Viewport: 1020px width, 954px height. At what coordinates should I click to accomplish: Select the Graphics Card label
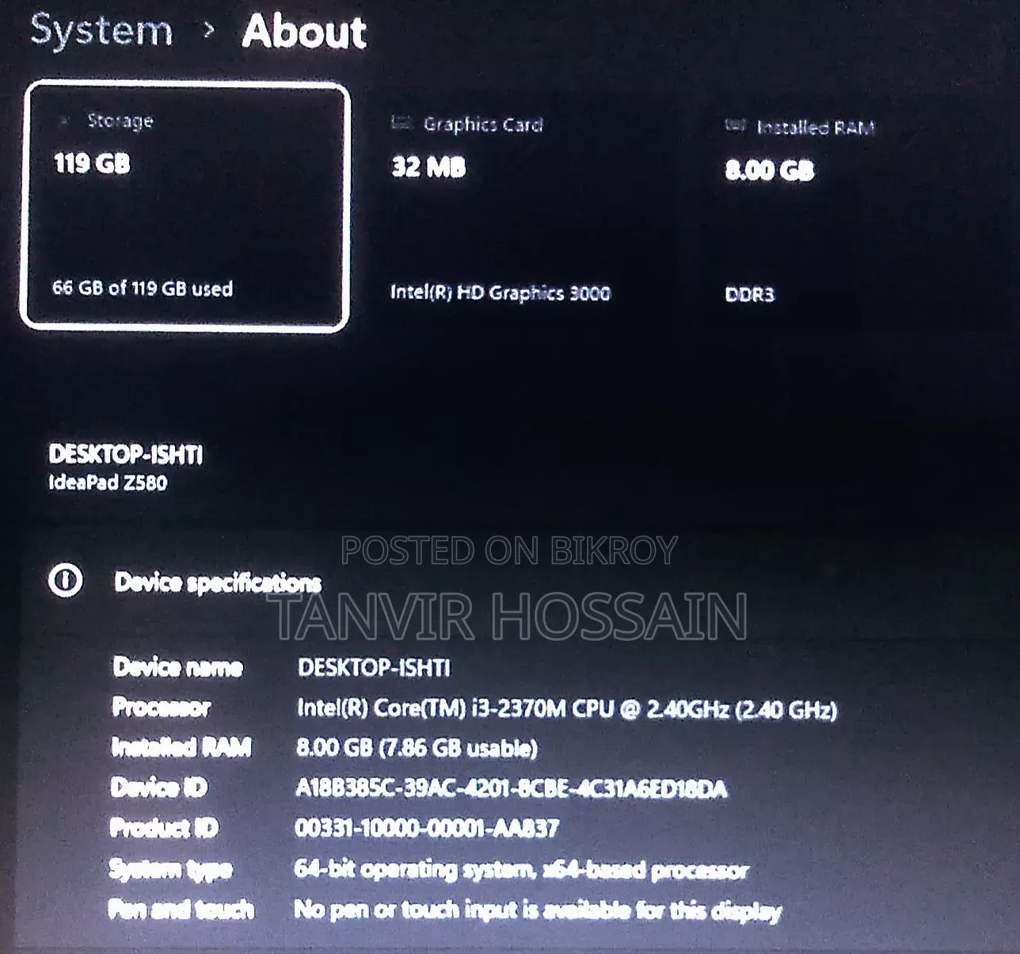coord(483,124)
